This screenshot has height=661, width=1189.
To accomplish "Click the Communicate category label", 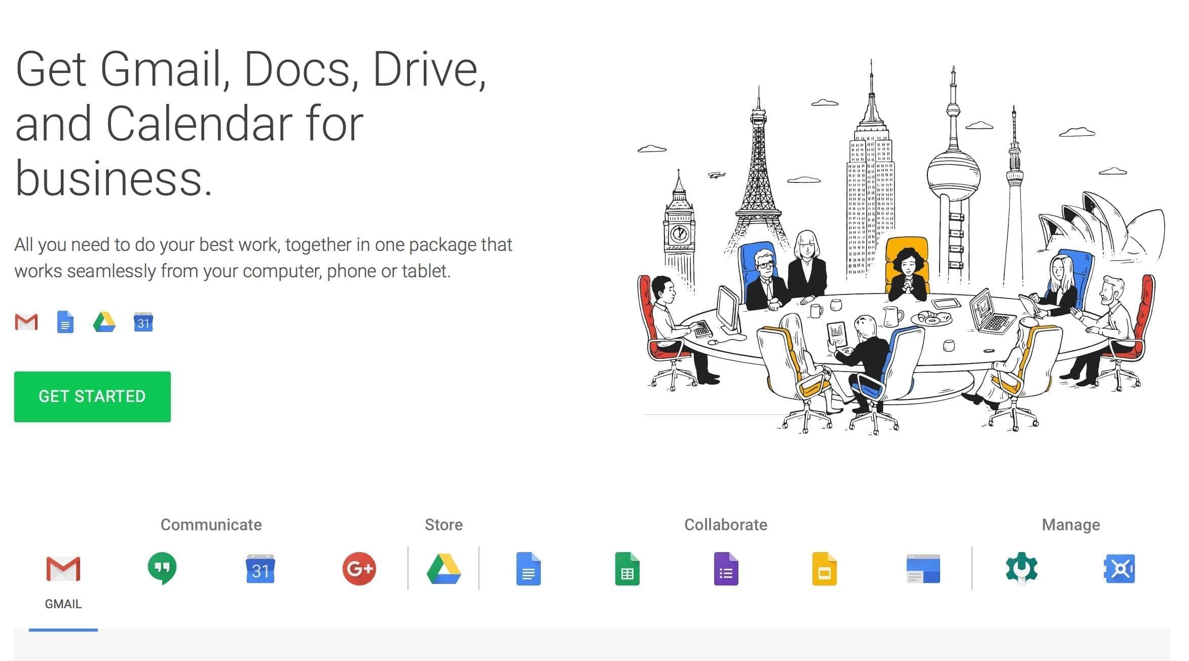I will tap(211, 525).
